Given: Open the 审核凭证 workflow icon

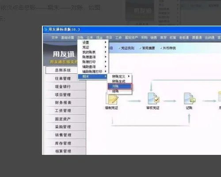Looking at the screenshot, I should point(153,98).
